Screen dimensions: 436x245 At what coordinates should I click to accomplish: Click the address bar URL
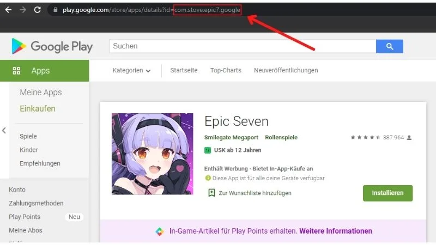[x=152, y=10]
